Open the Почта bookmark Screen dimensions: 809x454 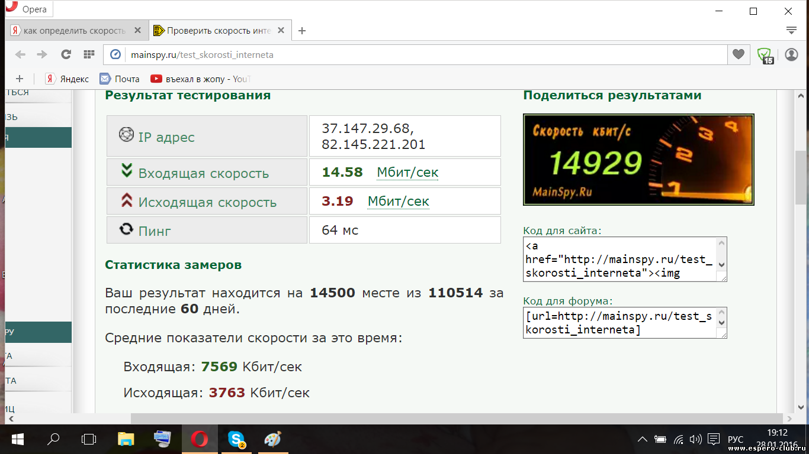tap(120, 79)
